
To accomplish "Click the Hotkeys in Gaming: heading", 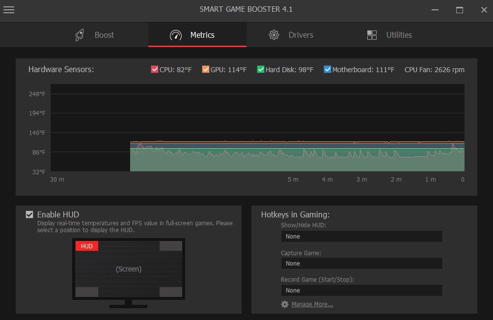I will click(x=295, y=214).
